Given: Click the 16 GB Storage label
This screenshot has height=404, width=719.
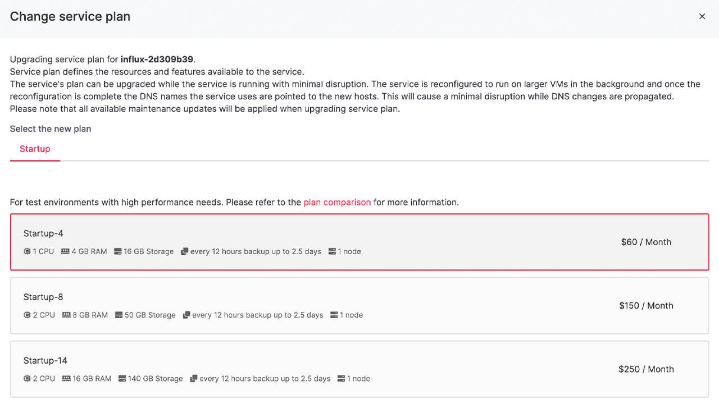Looking at the screenshot, I should pyautogui.click(x=149, y=251).
